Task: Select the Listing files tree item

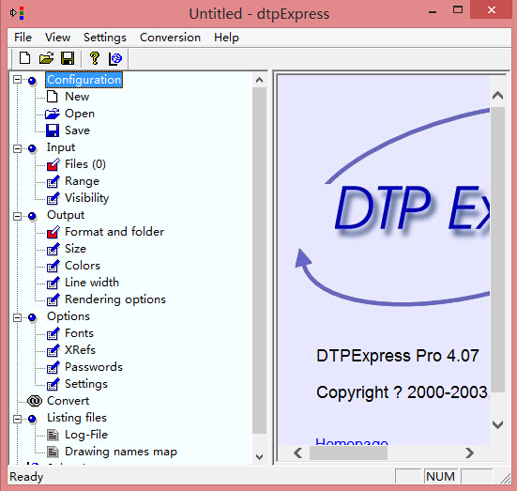Action: pos(77,418)
